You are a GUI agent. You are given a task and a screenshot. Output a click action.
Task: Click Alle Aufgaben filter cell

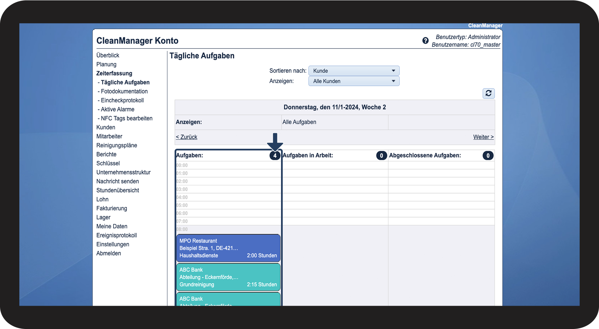click(299, 122)
